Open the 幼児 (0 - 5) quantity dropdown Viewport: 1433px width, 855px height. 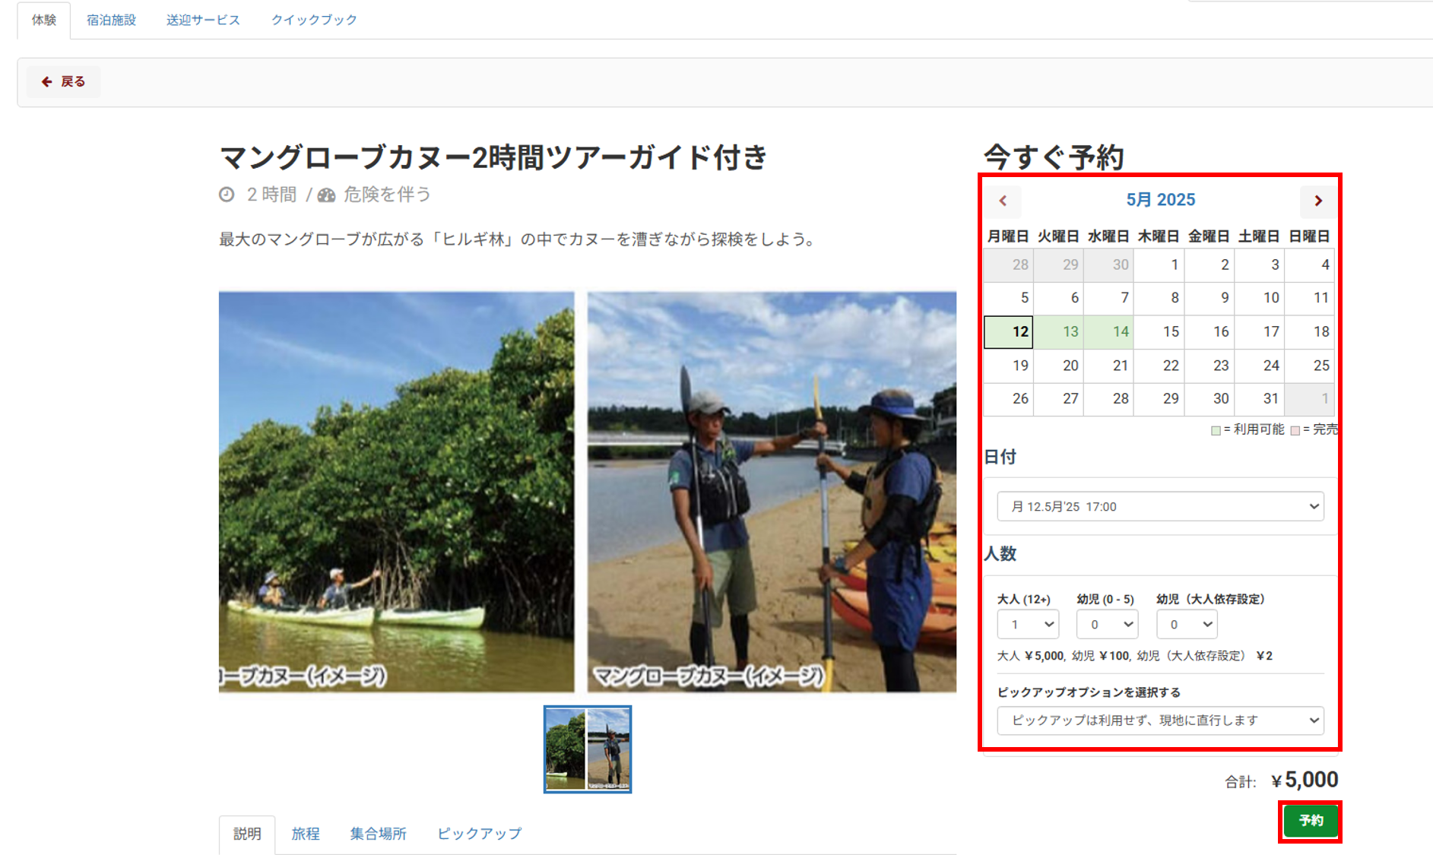click(x=1107, y=624)
